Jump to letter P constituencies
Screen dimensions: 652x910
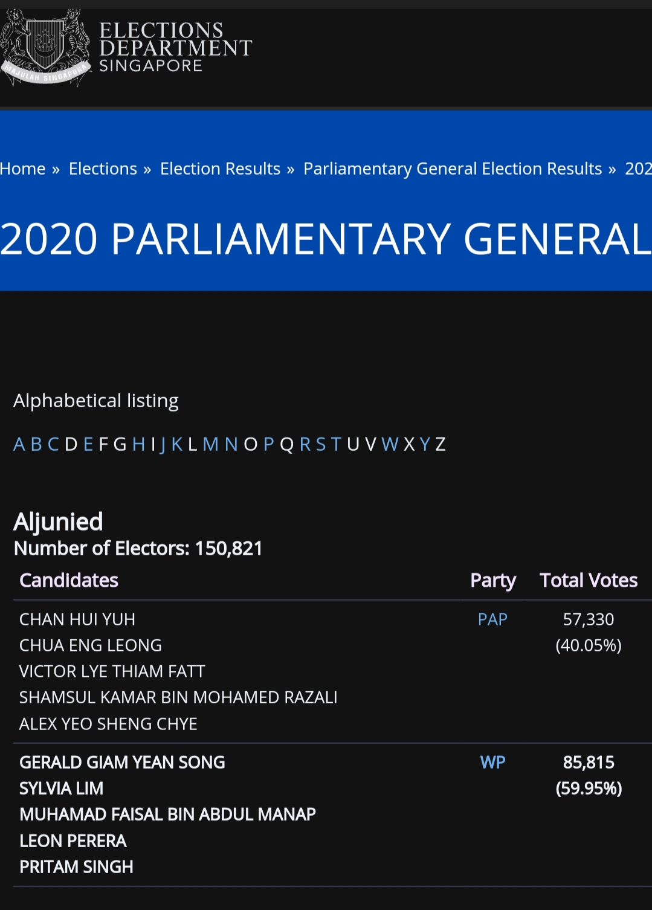tap(269, 444)
